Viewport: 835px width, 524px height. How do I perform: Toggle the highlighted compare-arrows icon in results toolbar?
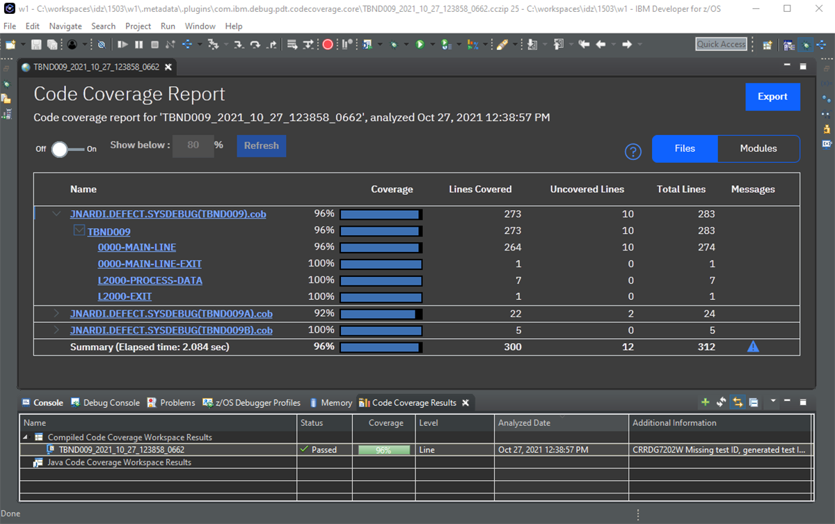pyautogui.click(x=738, y=402)
